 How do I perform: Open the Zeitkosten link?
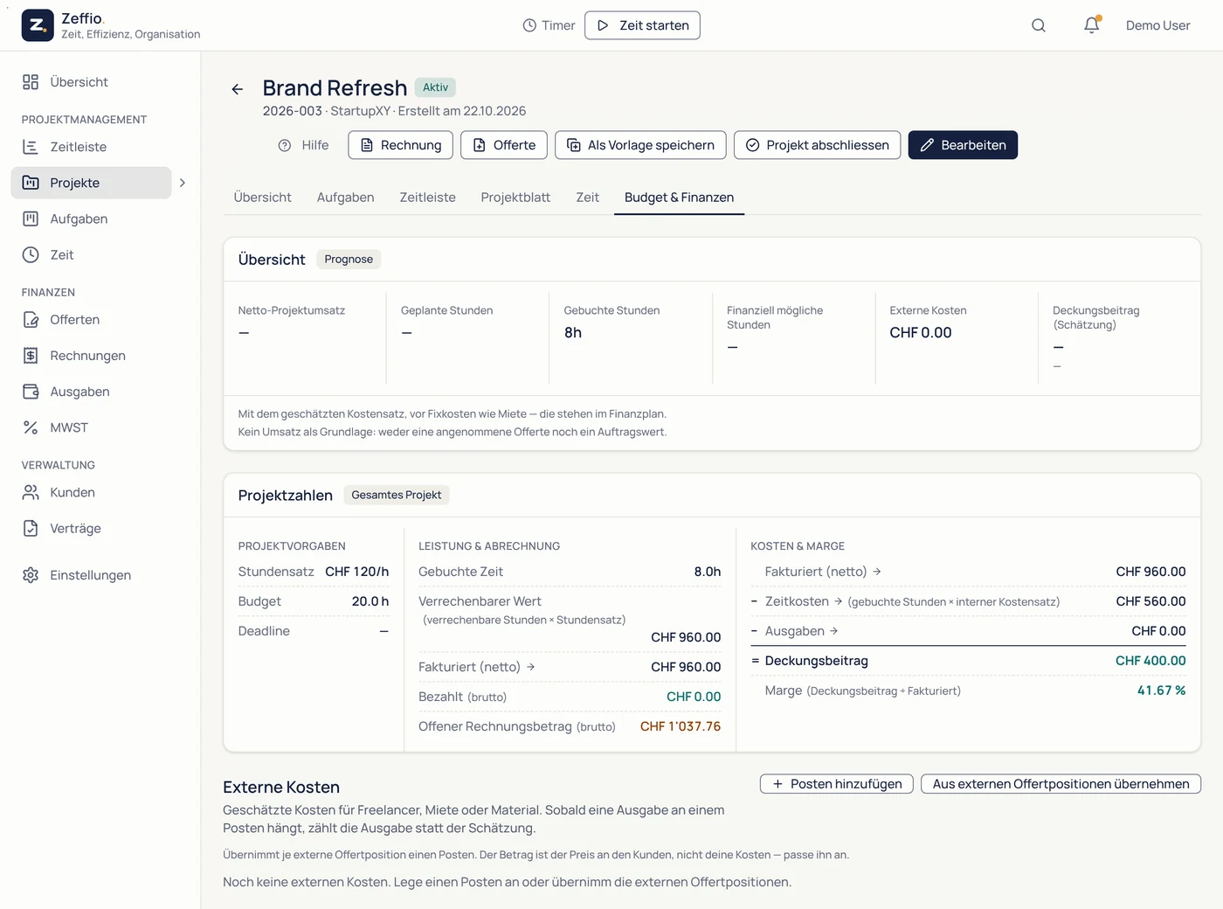coord(804,601)
